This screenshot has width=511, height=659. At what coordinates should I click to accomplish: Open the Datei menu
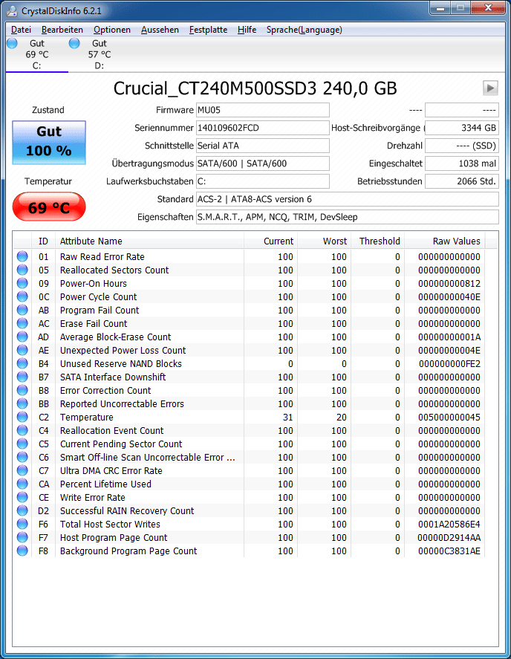21,30
